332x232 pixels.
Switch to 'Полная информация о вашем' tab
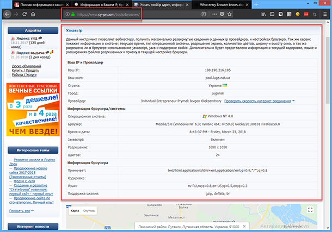point(42,5)
